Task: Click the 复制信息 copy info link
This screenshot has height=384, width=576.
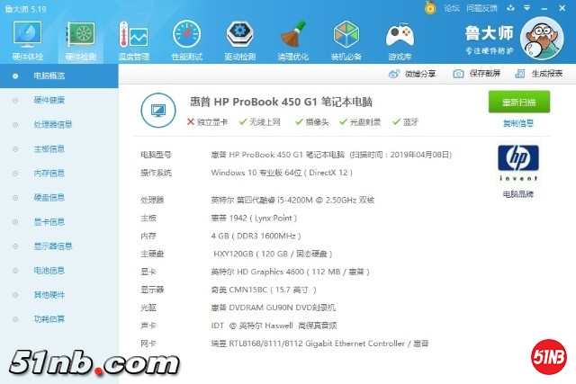Action: (x=518, y=123)
